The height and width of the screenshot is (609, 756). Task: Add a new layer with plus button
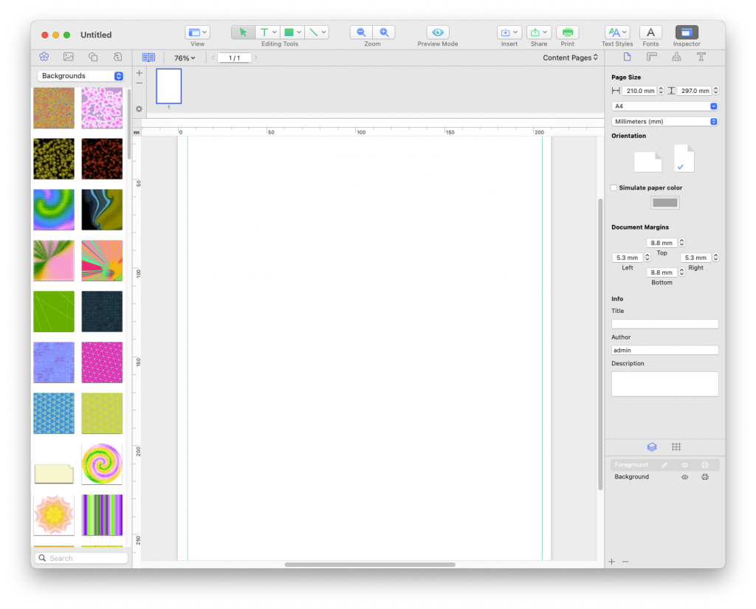click(612, 562)
